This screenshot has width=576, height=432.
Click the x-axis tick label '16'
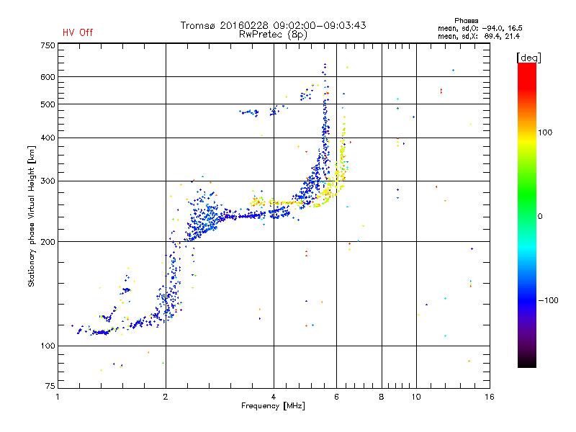point(490,397)
